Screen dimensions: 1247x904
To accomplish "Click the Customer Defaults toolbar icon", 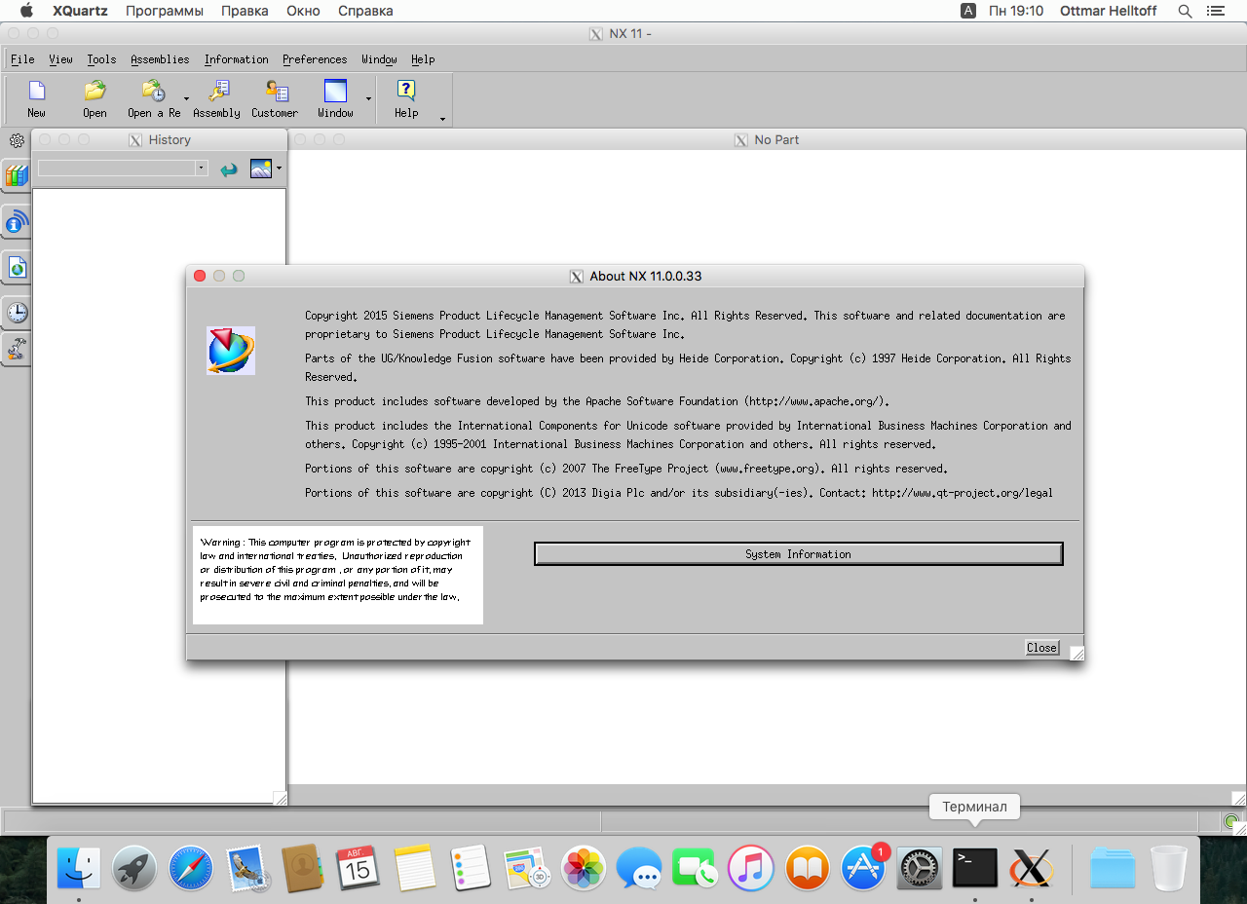I will click(276, 91).
